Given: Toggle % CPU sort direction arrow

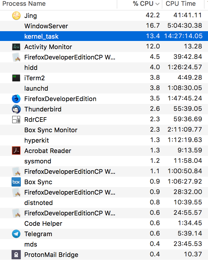Looking at the screenshot, I should click(157, 4).
